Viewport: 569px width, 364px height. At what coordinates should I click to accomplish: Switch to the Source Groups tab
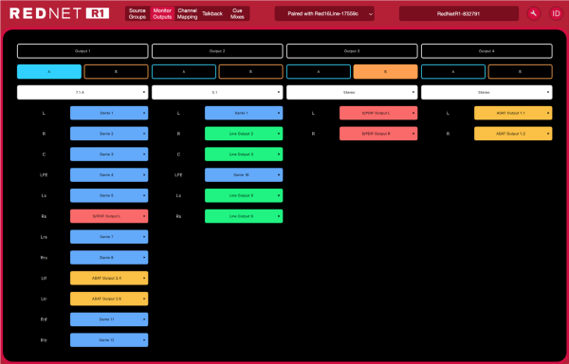(x=138, y=14)
